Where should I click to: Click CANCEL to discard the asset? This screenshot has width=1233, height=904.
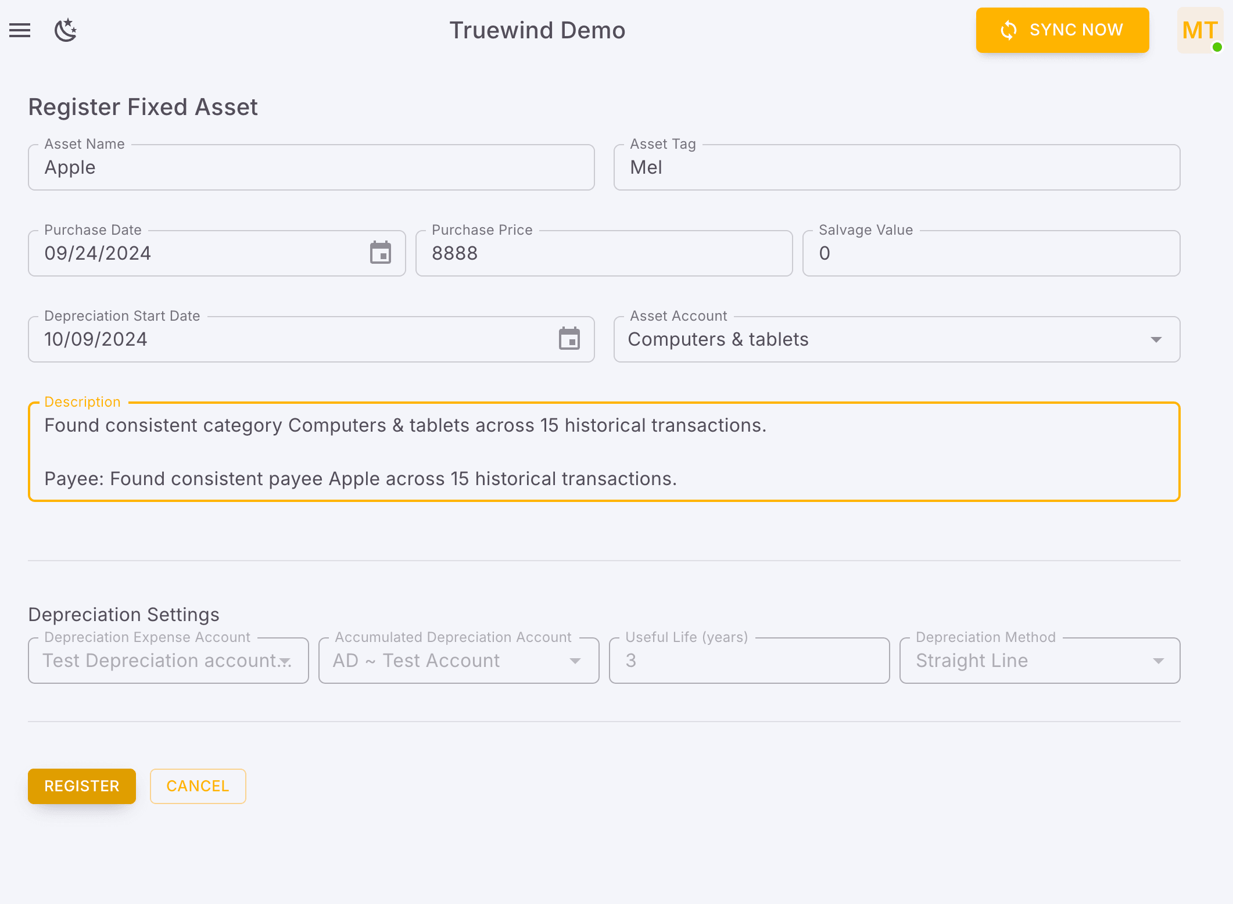(x=198, y=786)
